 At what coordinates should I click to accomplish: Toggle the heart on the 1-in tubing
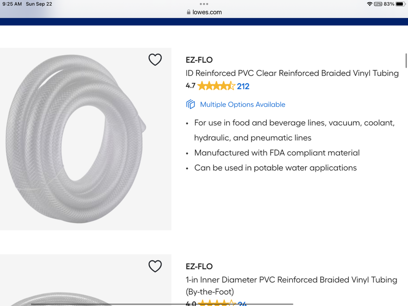155,266
